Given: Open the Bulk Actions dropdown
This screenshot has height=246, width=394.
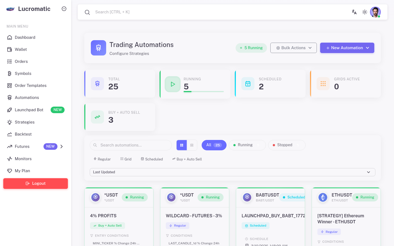Looking at the screenshot, I should tap(293, 48).
